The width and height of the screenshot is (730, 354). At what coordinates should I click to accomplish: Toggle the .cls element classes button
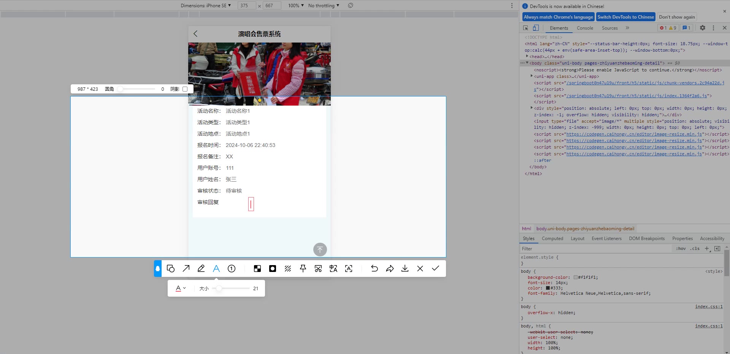(x=695, y=248)
